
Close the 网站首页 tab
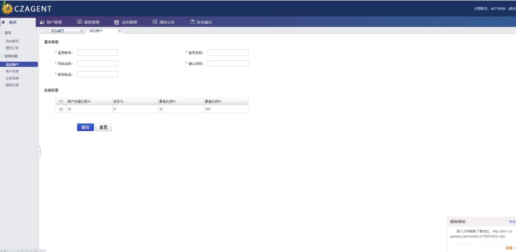pos(81,31)
